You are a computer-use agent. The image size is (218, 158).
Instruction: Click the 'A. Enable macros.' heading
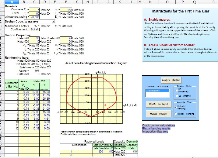tap(157, 19)
